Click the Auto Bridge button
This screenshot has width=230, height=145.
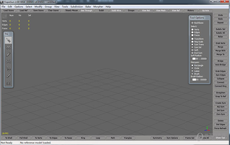(x=220, y=65)
